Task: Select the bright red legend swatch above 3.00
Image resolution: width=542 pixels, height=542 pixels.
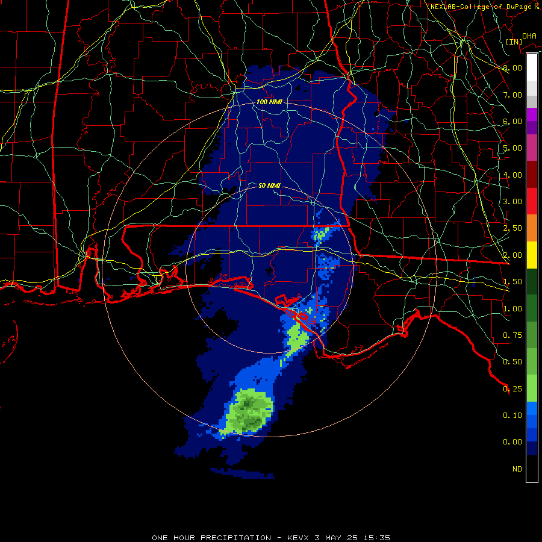Action: [x=532, y=201]
